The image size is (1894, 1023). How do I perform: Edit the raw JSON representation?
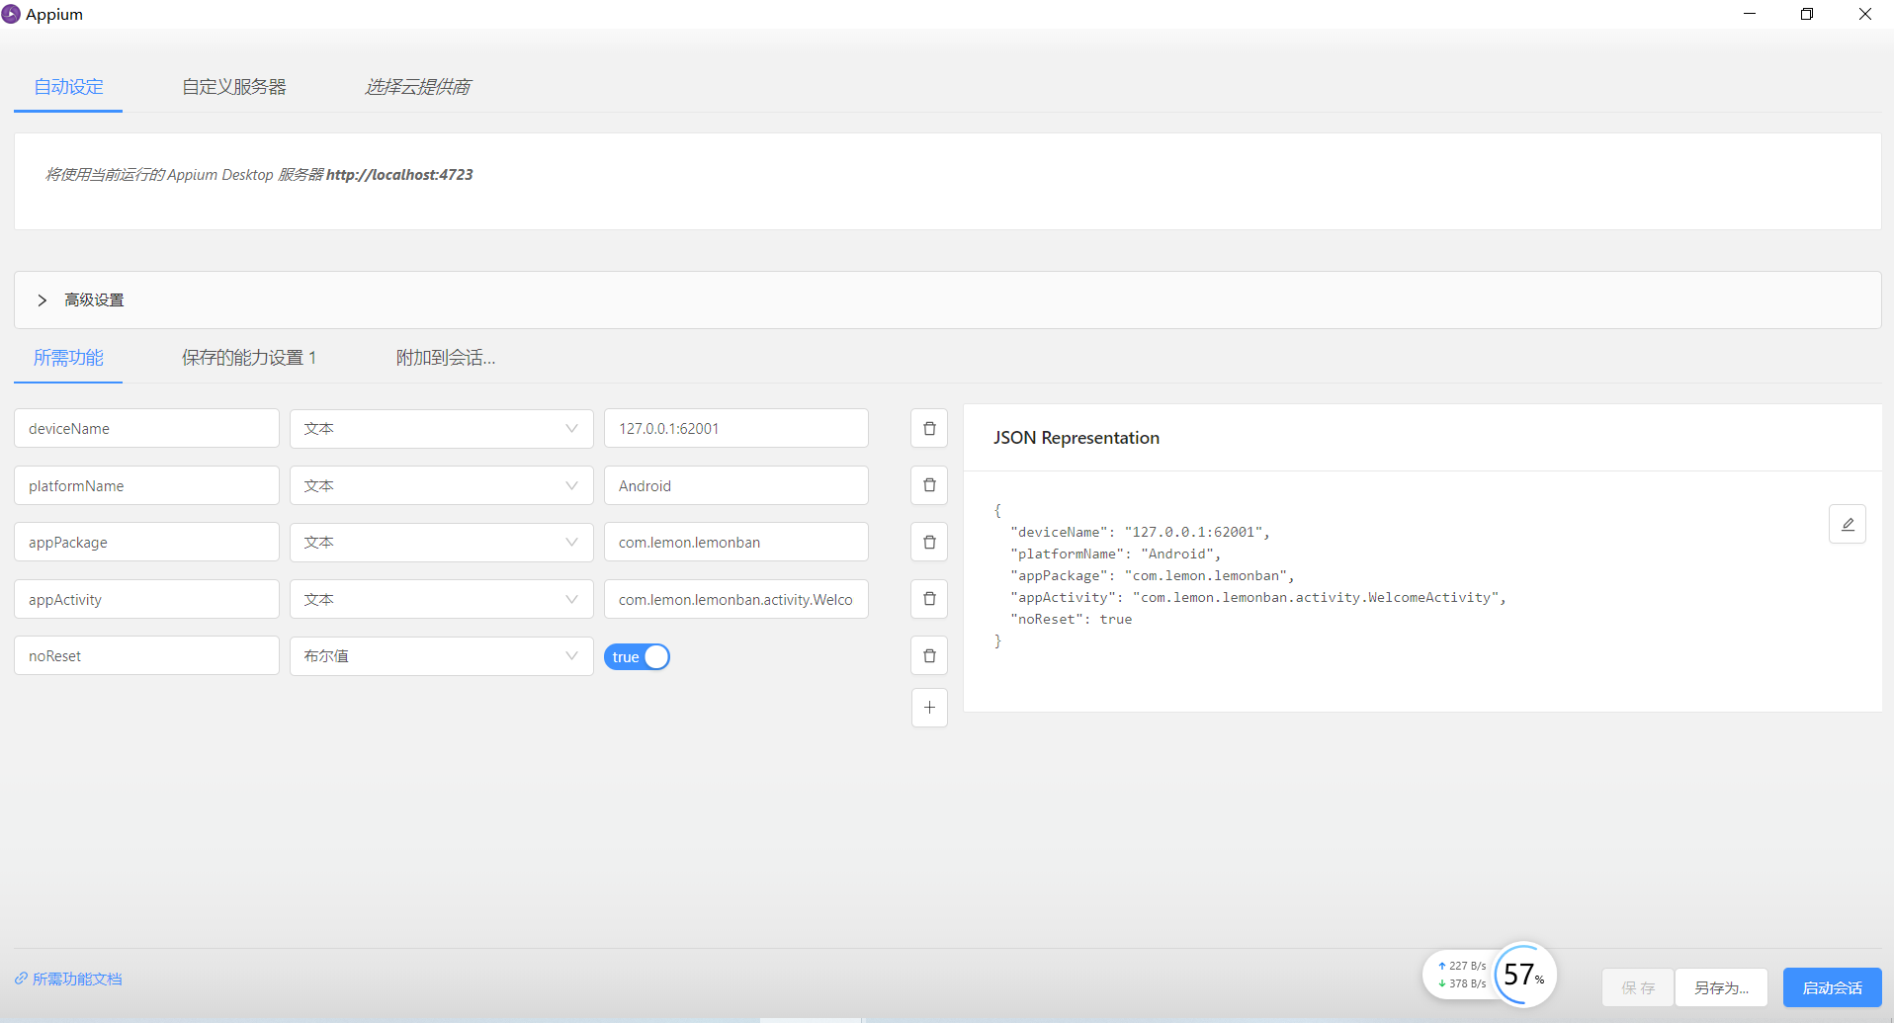click(1848, 524)
